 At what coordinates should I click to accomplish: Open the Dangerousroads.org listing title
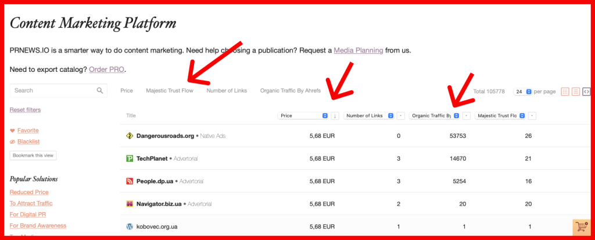(165, 136)
